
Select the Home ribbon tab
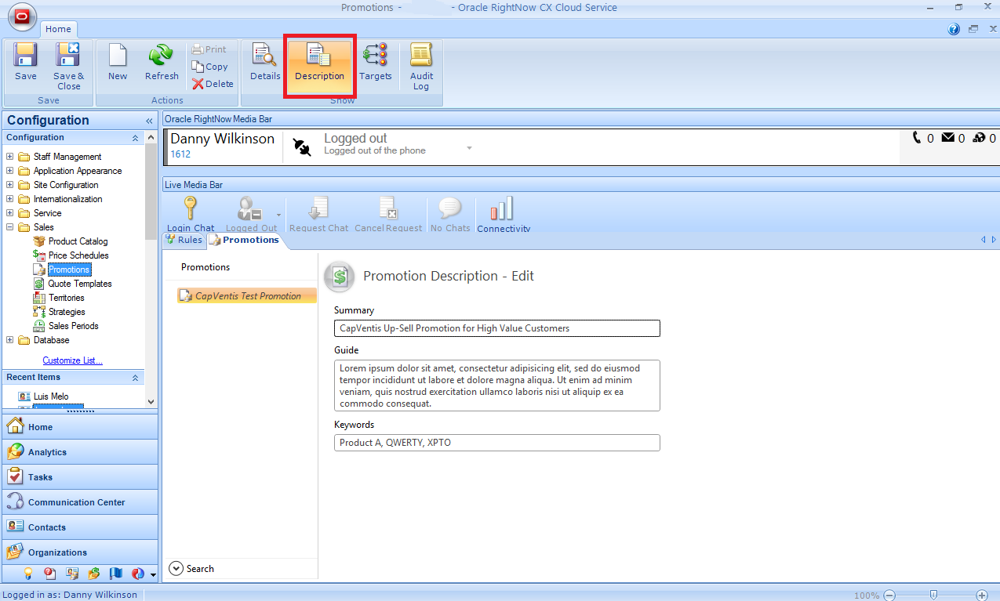tap(58, 29)
